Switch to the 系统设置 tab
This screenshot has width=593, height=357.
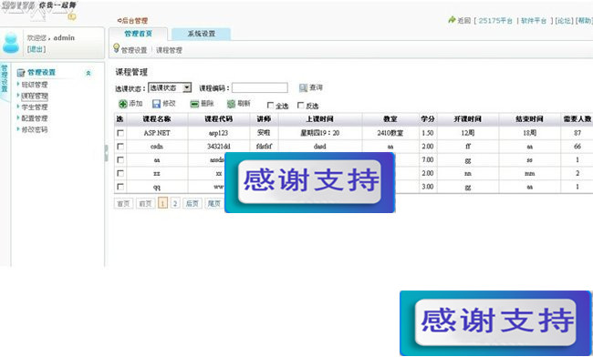[x=202, y=34]
